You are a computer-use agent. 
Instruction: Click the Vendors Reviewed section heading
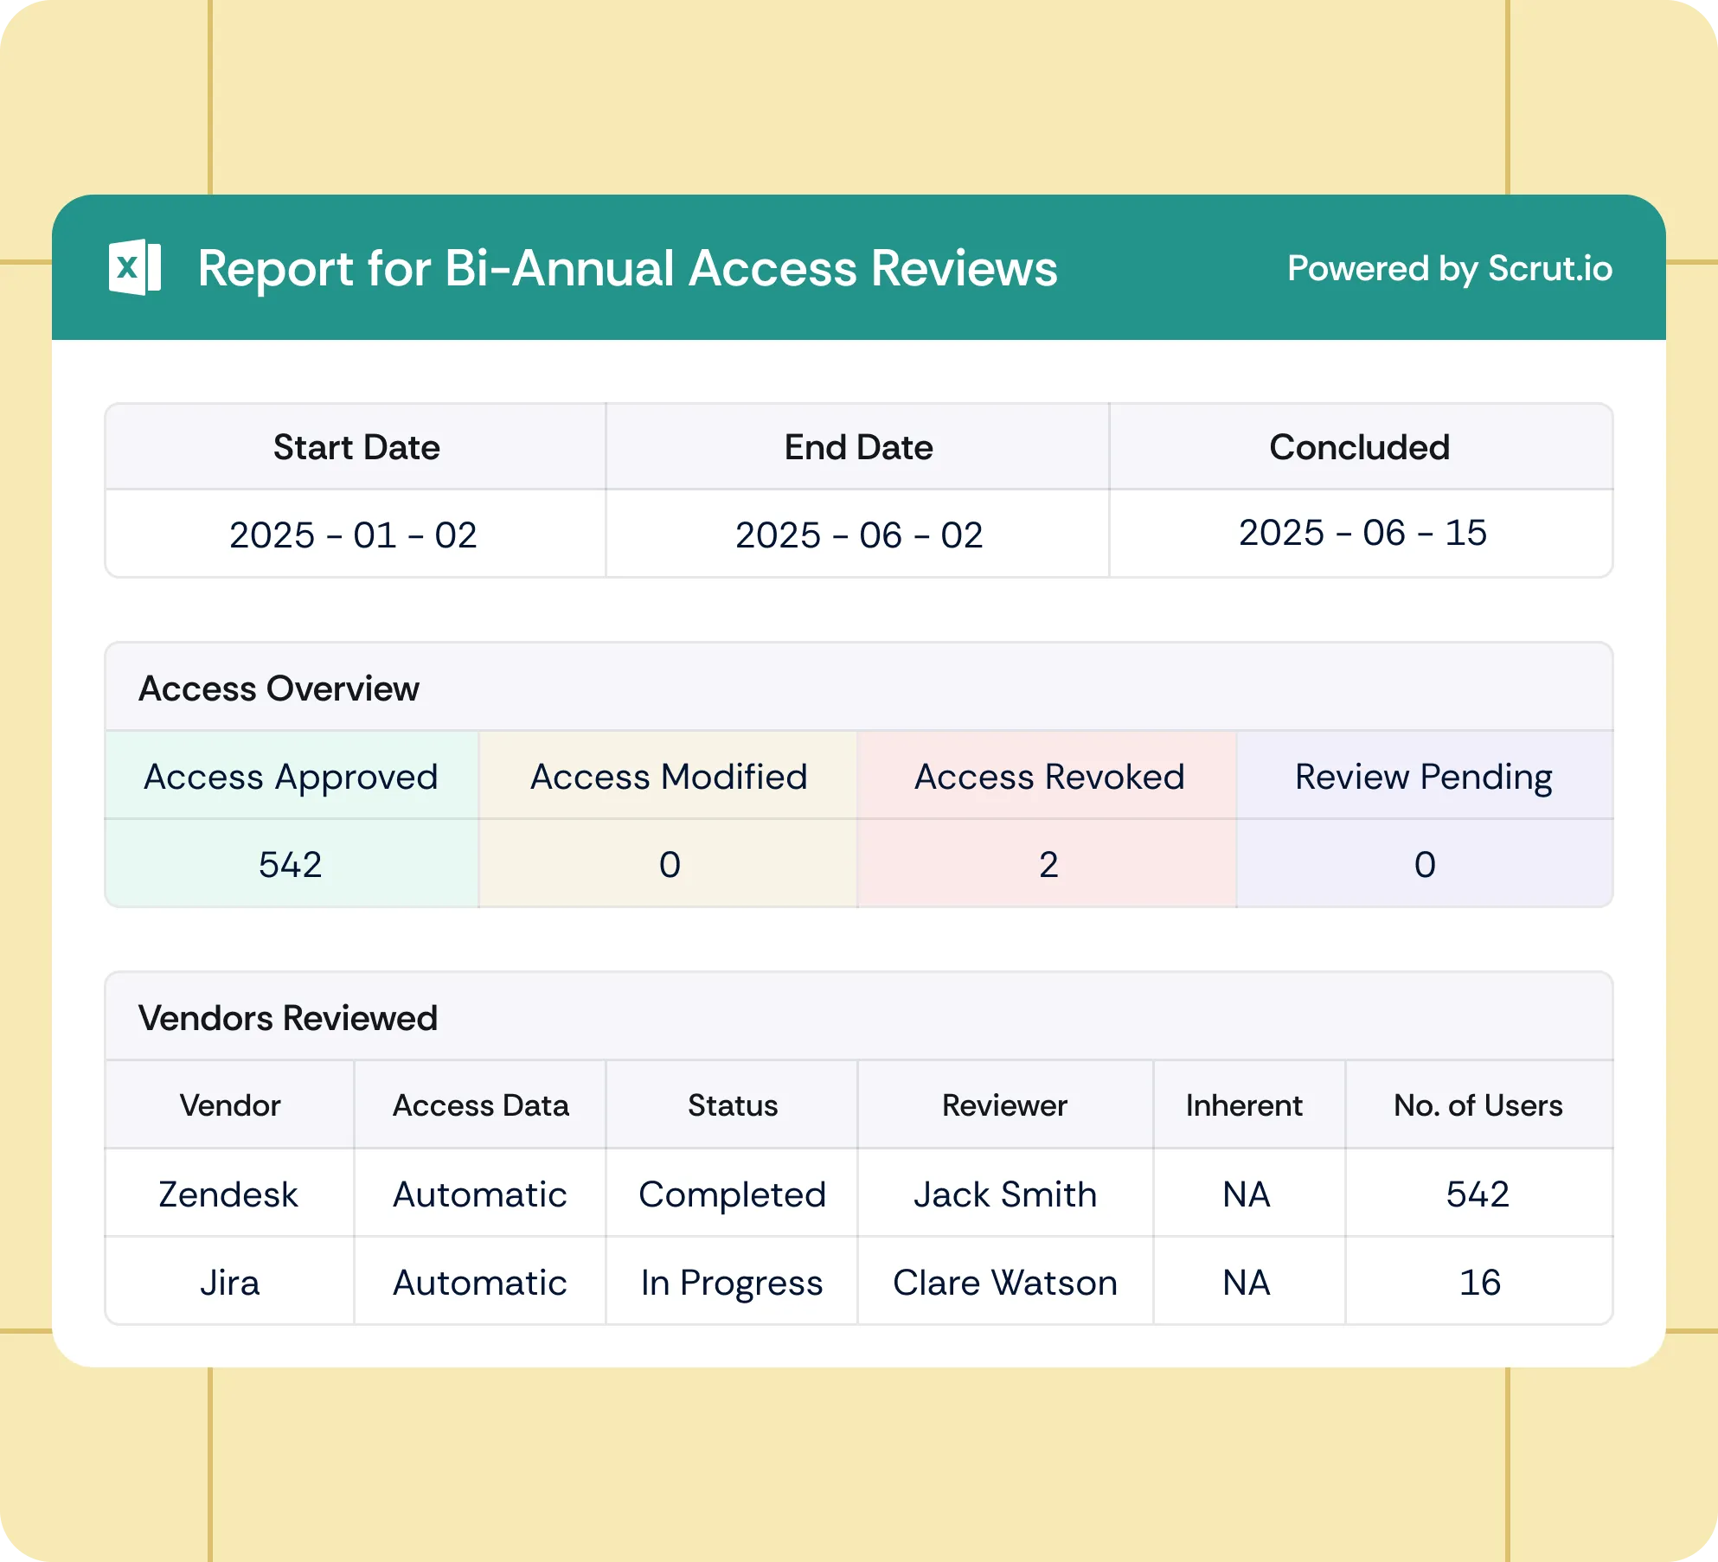pyautogui.click(x=288, y=1018)
